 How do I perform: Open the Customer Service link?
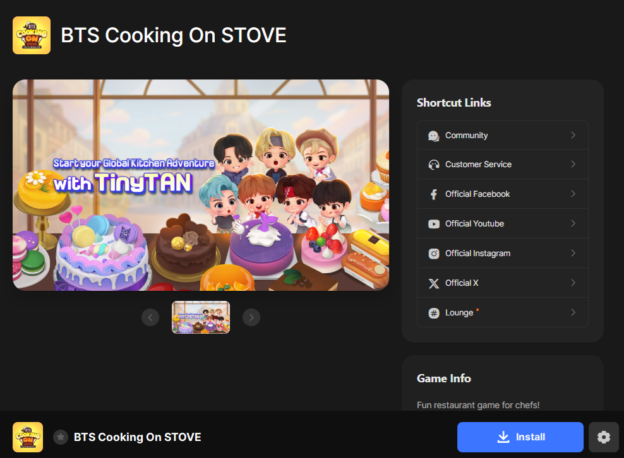pyautogui.click(x=503, y=164)
